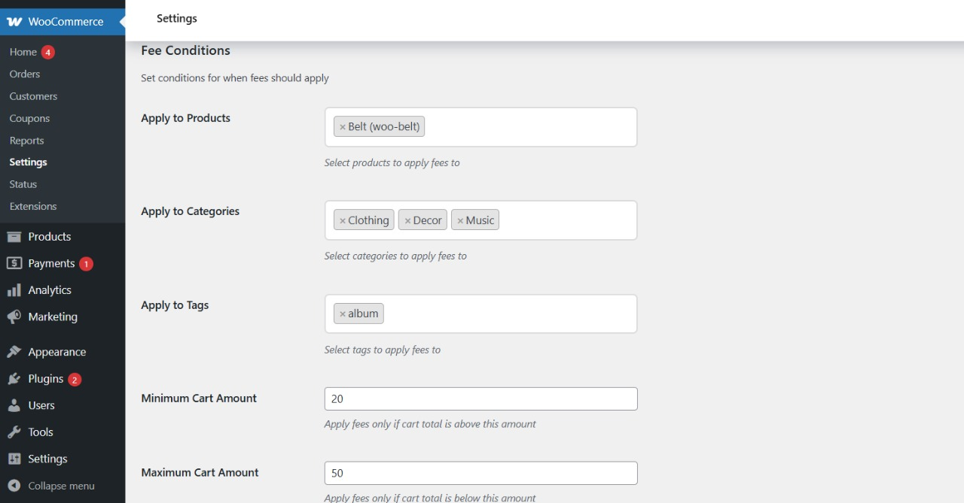Open the Extensions menu entry
The width and height of the screenshot is (964, 503).
pos(32,206)
